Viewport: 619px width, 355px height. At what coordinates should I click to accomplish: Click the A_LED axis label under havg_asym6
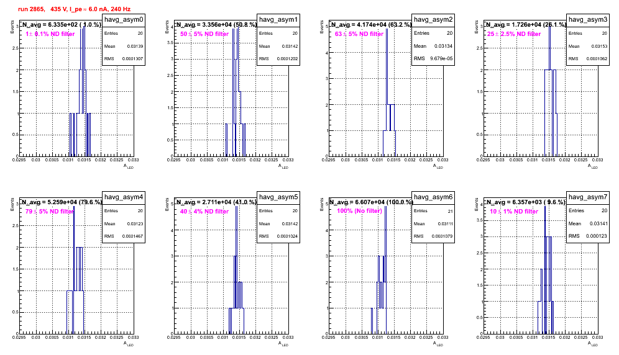point(438,344)
